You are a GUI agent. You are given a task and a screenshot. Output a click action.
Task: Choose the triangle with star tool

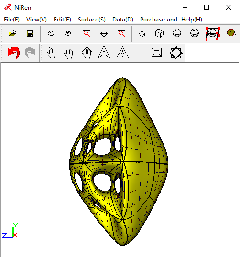pyautogui.click(x=122, y=53)
